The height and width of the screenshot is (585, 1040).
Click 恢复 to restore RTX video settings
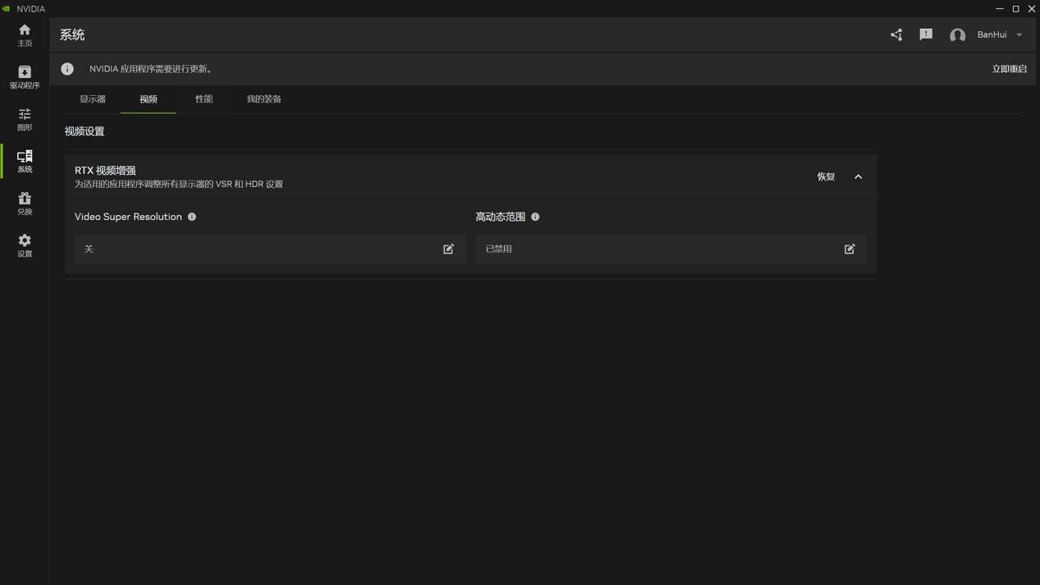pyautogui.click(x=826, y=177)
